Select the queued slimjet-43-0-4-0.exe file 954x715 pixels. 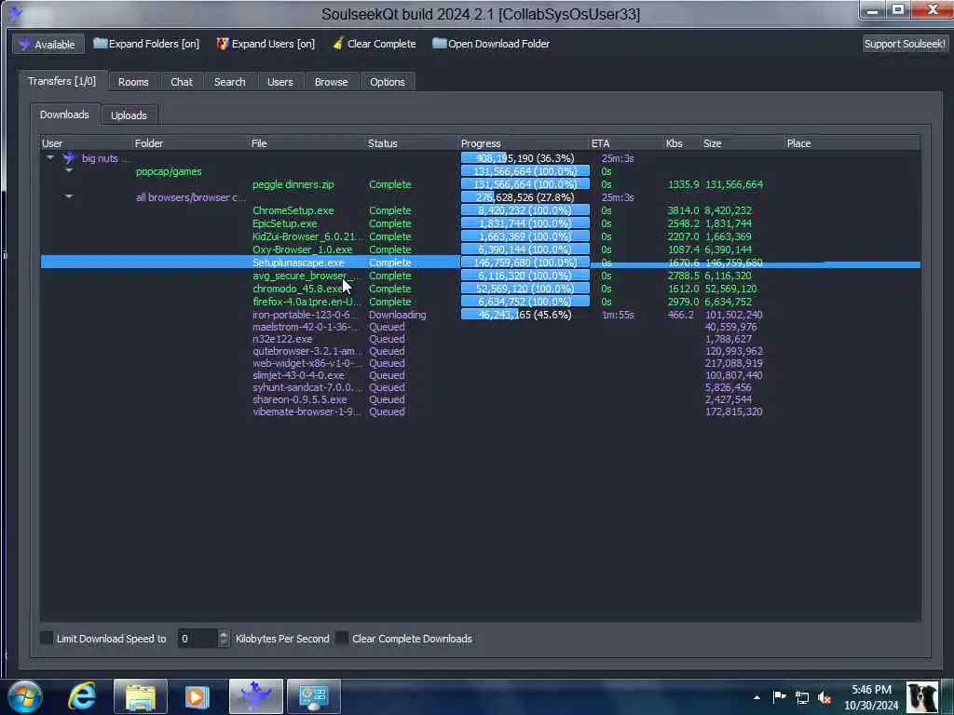pyautogui.click(x=480, y=375)
